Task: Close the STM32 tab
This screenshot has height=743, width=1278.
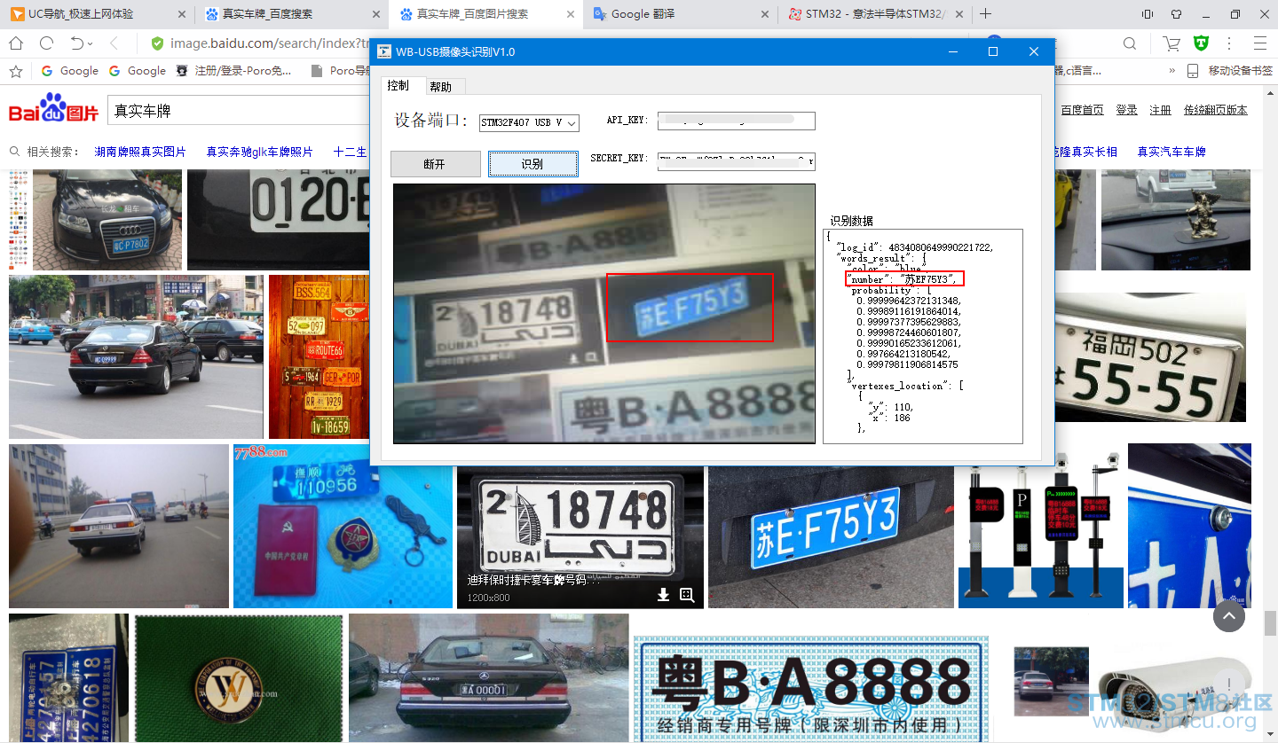Action: (959, 14)
